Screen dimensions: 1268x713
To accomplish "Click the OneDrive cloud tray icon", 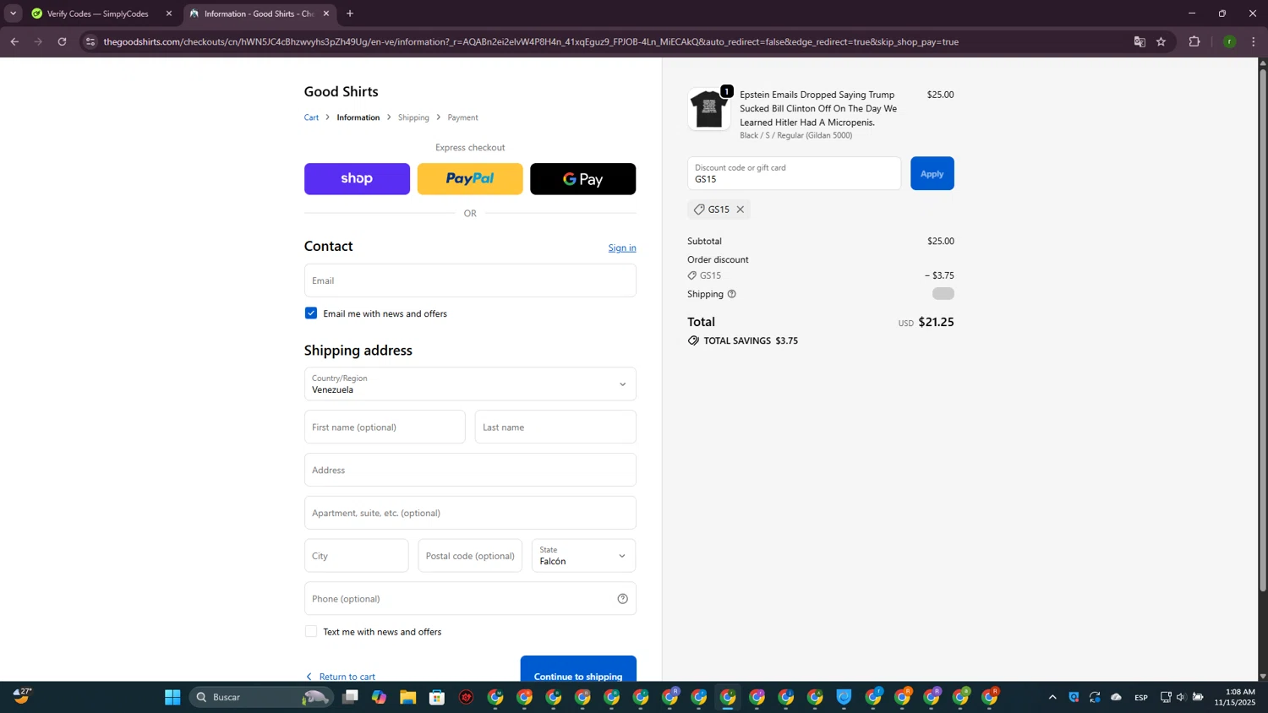I will [1116, 697].
